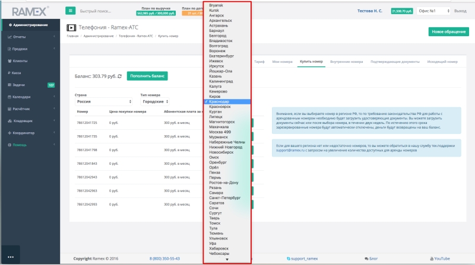Viewport: 475px width, 265px height.
Task: Switch to the Внутренние номера tab
Action: (x=347, y=62)
